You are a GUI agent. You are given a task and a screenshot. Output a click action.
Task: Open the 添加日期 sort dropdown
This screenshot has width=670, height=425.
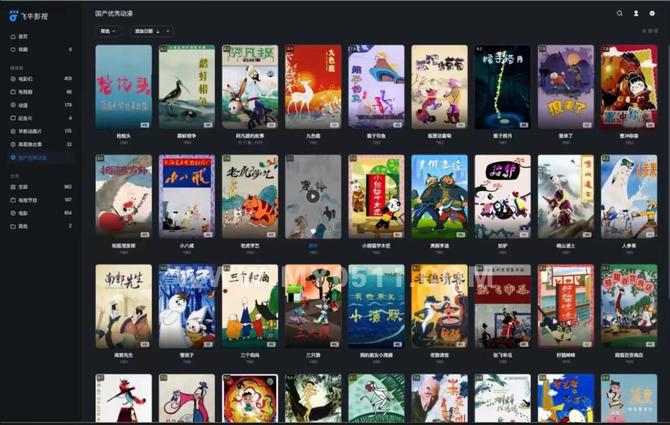pyautogui.click(x=144, y=32)
